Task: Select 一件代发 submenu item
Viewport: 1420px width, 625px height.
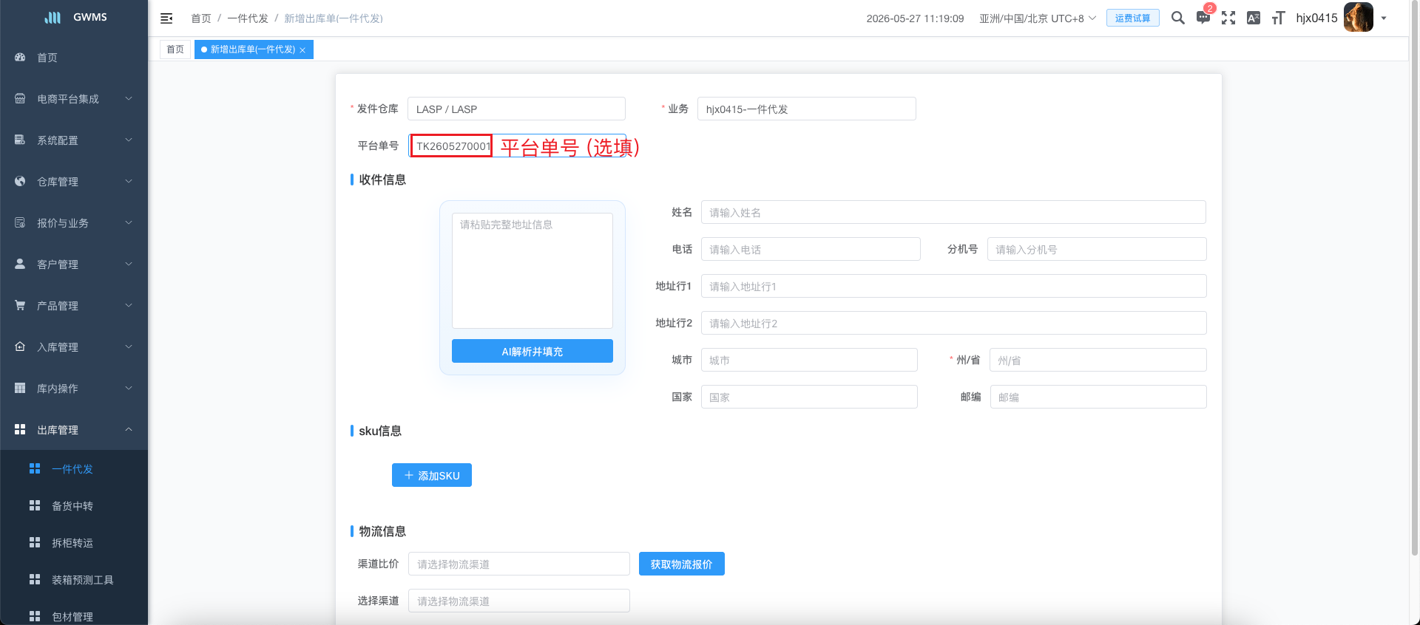Action: (74, 468)
